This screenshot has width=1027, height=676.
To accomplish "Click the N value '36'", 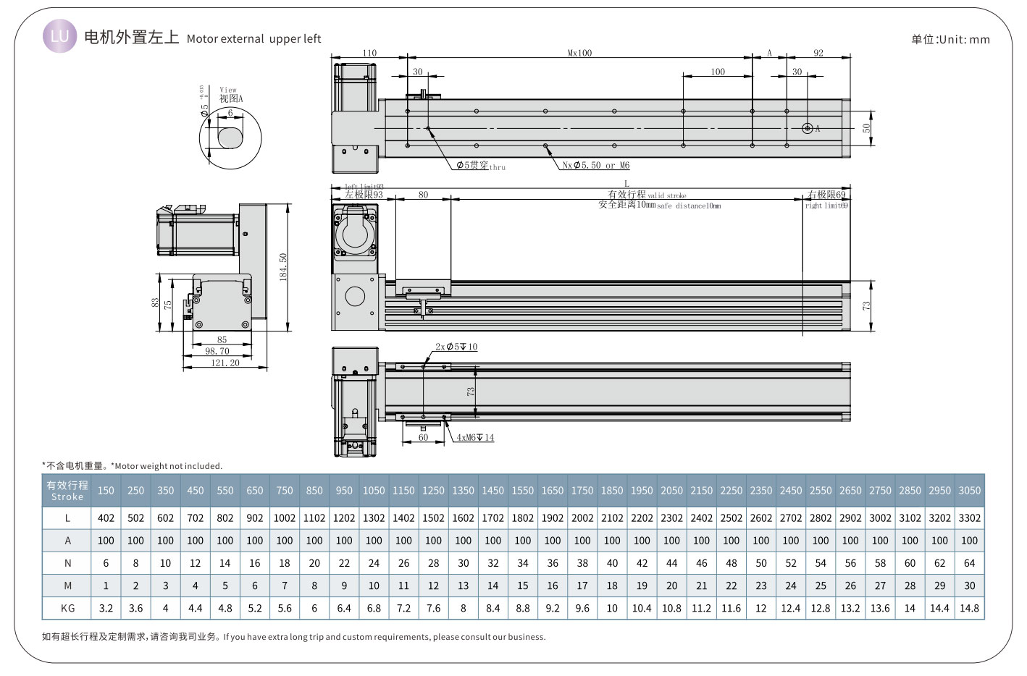I will (x=553, y=563).
